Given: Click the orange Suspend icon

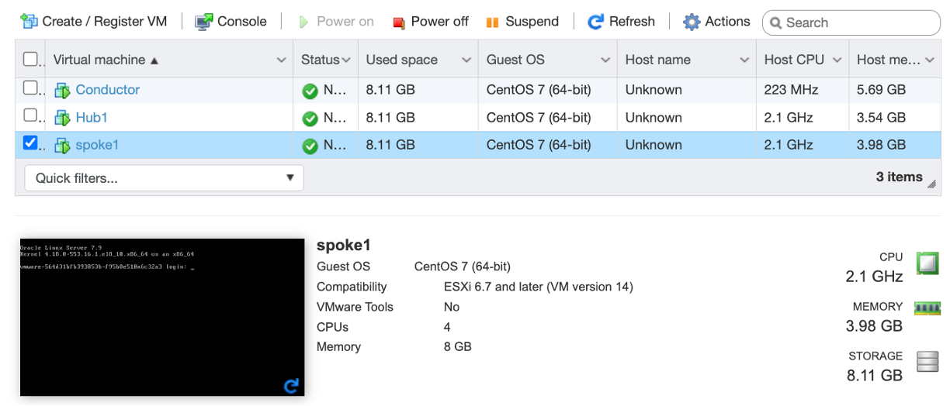Looking at the screenshot, I should 492,22.
